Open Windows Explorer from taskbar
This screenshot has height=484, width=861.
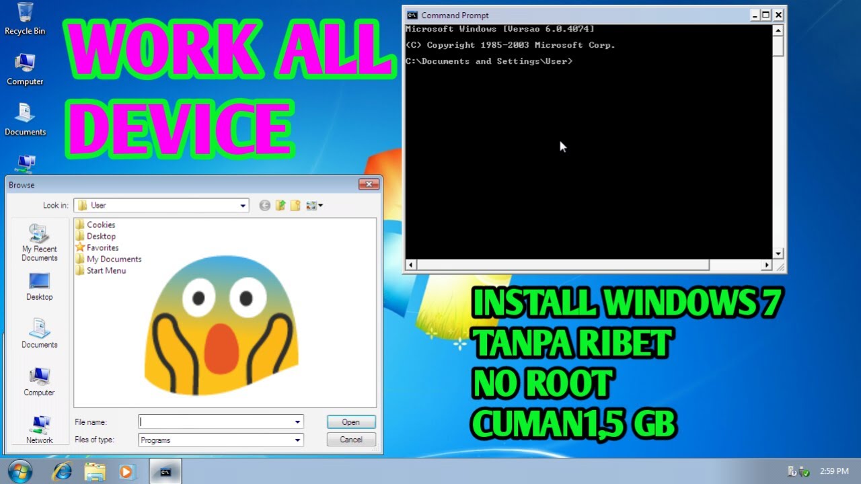coord(95,472)
